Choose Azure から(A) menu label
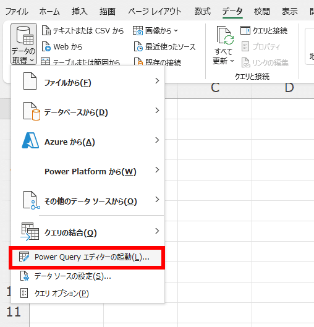Screen dimensions: 314x327 point(70,142)
